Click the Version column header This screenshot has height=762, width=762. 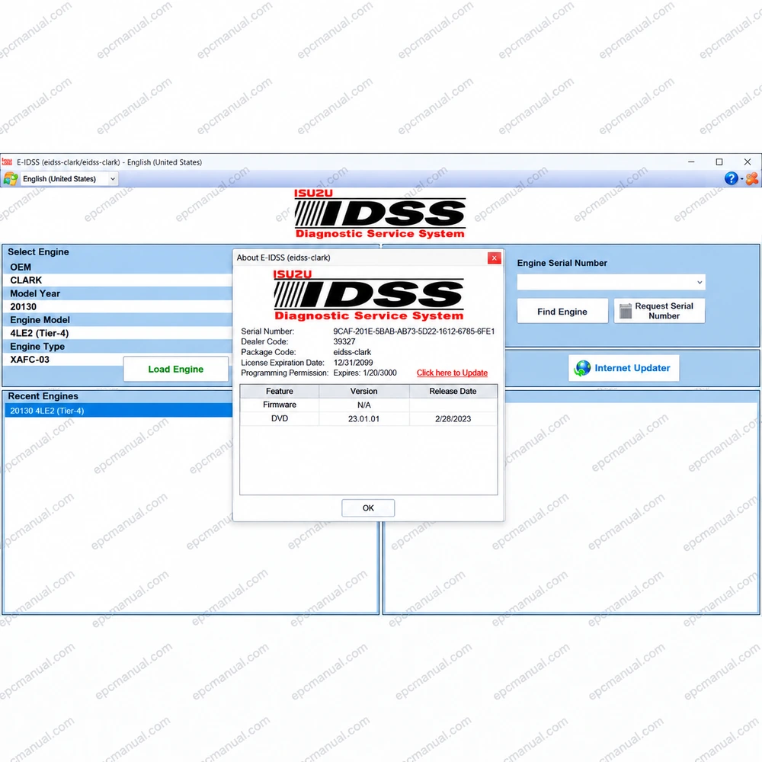point(364,391)
